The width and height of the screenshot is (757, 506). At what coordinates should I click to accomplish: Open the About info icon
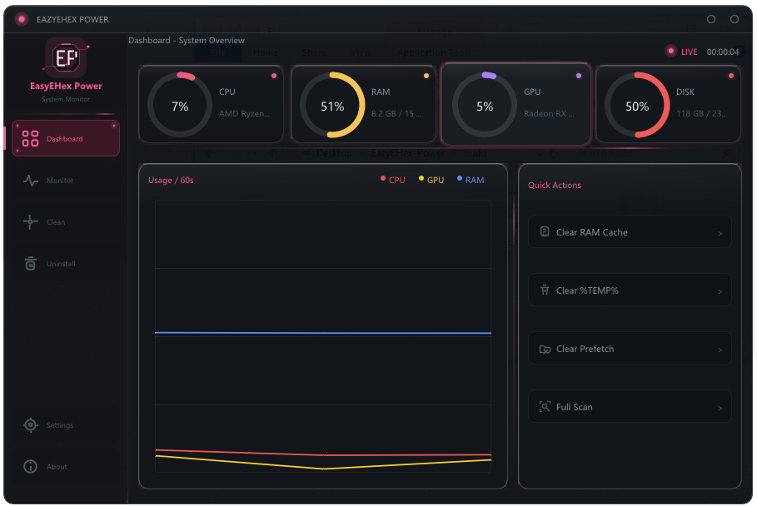(31, 466)
